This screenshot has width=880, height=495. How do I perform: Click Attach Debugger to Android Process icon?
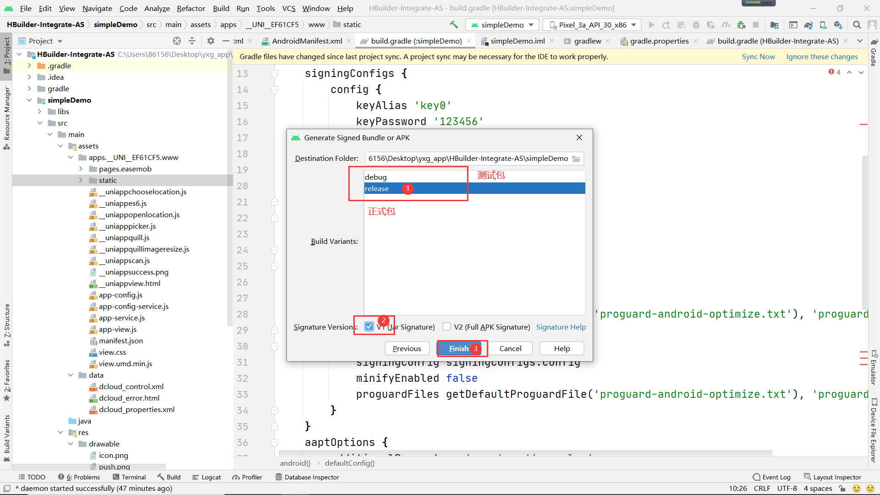741,25
